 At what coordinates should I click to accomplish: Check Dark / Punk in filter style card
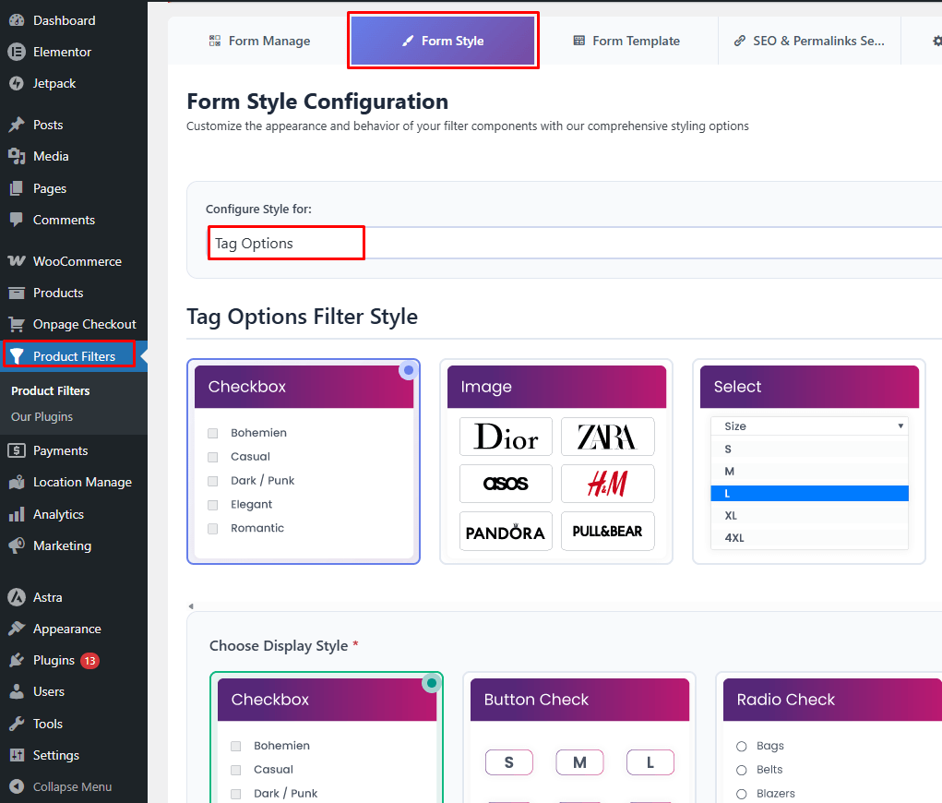[x=213, y=482]
